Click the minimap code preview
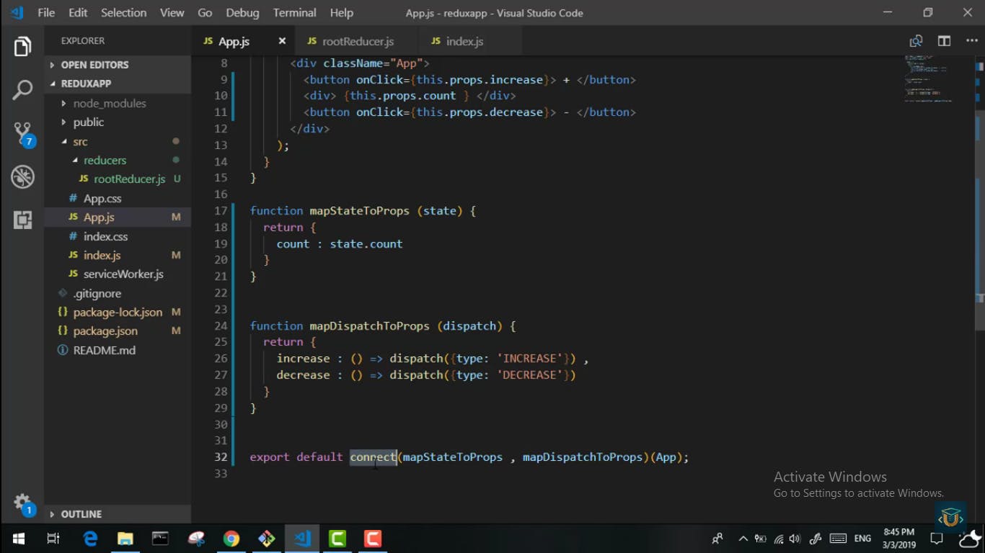Screen dimensions: 985x553 (929, 78)
